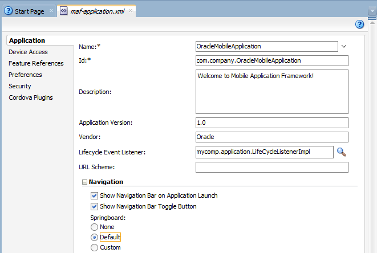Click the Application Version: label
This screenshot has width=377, height=253.
tap(106, 123)
